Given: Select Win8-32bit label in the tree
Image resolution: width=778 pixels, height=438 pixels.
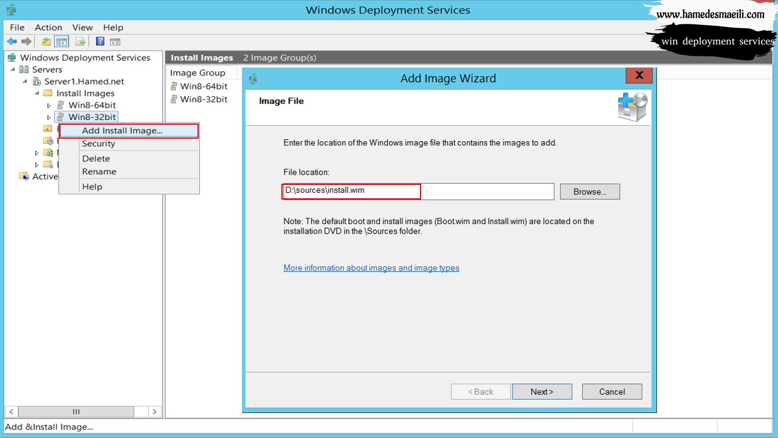Looking at the screenshot, I should click(x=92, y=117).
